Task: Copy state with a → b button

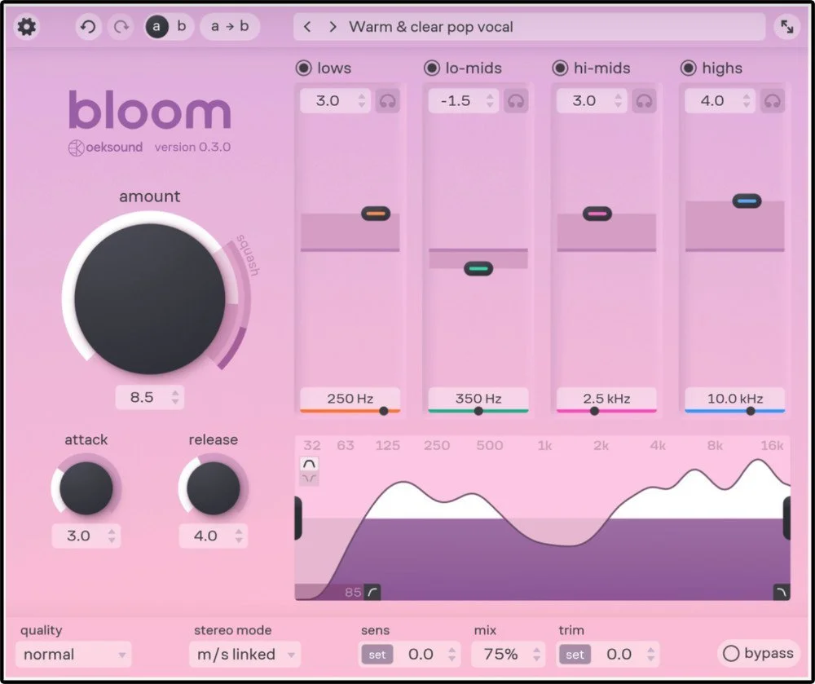Action: click(230, 27)
